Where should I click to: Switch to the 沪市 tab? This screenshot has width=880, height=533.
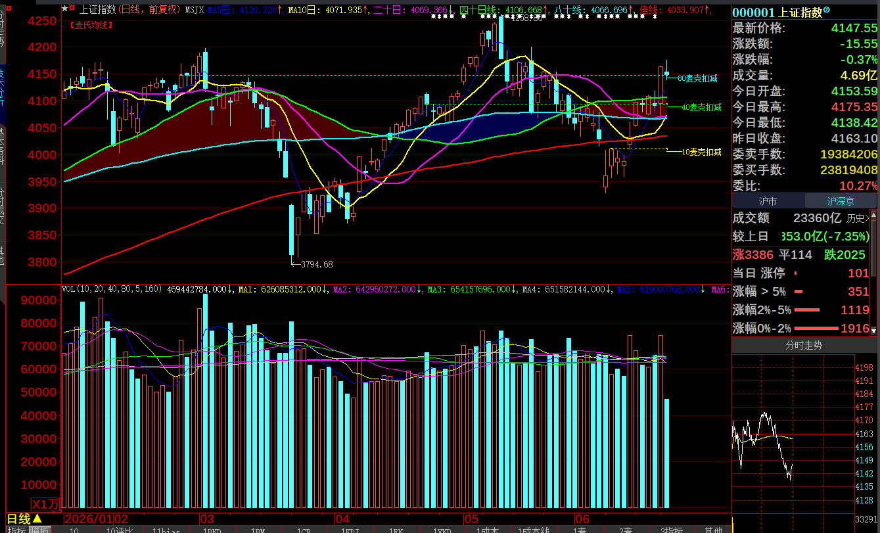coord(768,201)
